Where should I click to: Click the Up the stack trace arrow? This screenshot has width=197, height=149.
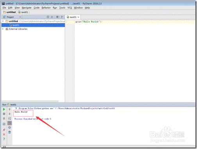coord(9,109)
